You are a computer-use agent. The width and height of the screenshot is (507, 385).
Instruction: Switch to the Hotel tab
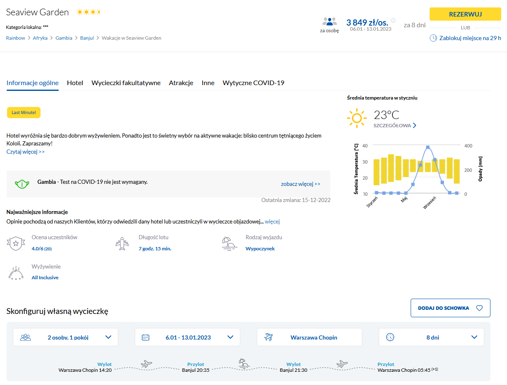click(75, 83)
